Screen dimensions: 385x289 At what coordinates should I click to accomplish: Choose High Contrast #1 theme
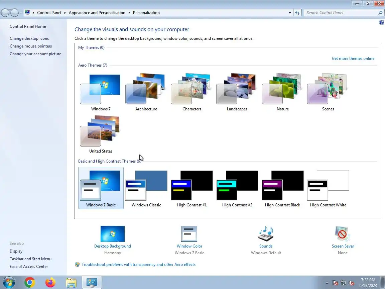tap(191, 188)
